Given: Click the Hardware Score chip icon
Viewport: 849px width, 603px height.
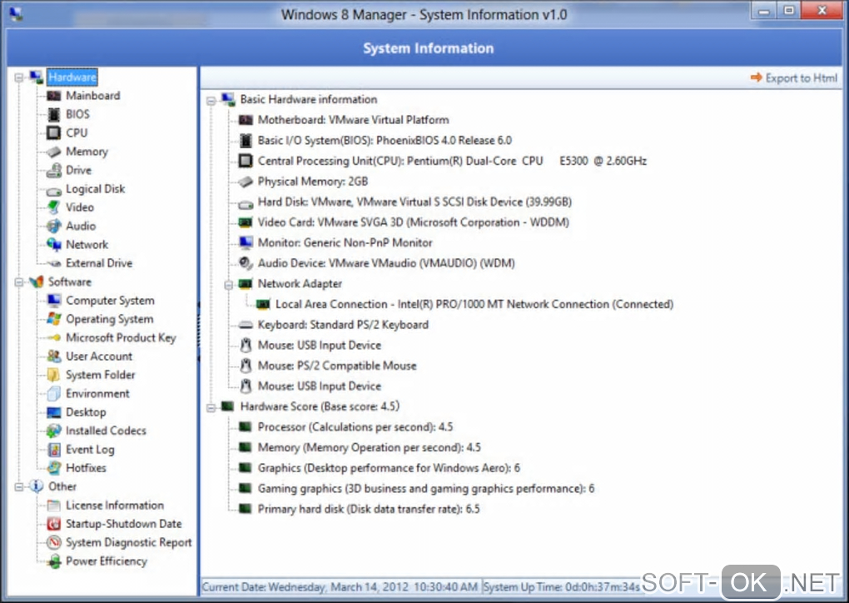Looking at the screenshot, I should [228, 407].
